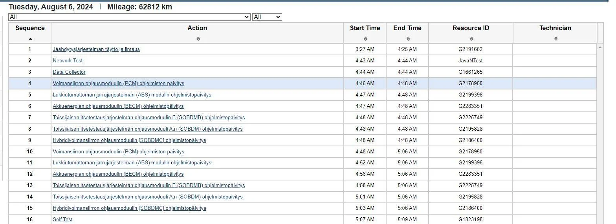Image resolution: width=616 pixels, height=224 pixels.
Task: Click end time 5:09 AM cell
Action: [x=407, y=220]
